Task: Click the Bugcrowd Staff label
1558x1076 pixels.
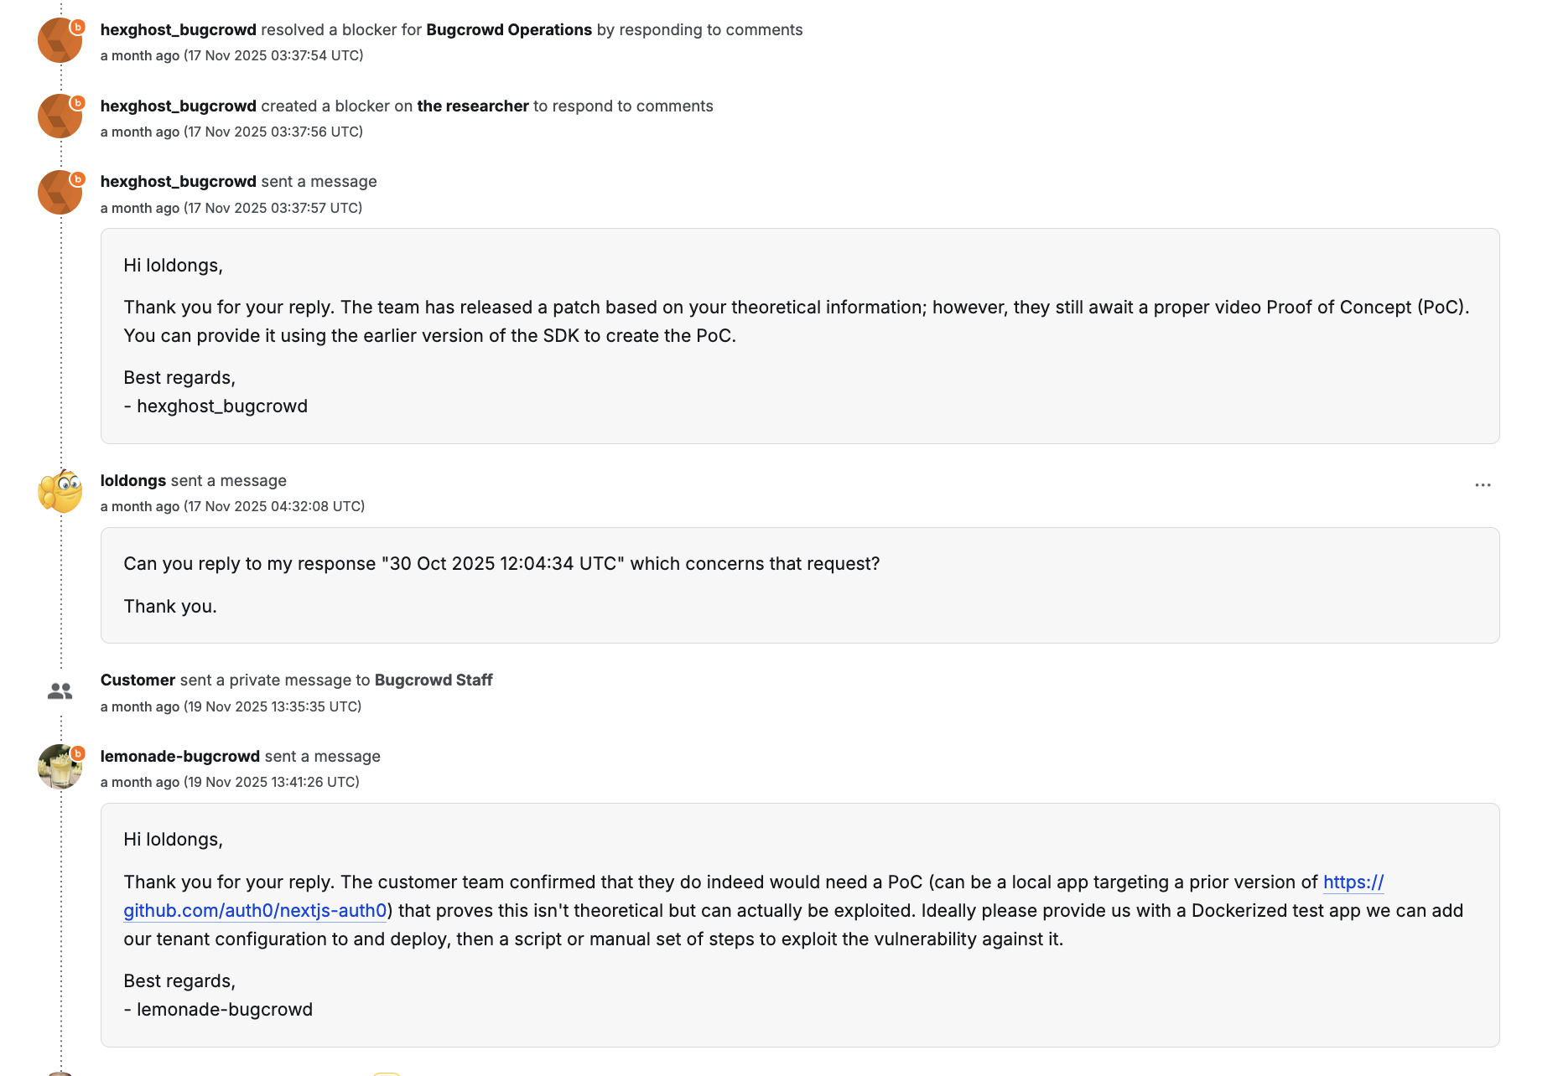Action: coord(433,680)
